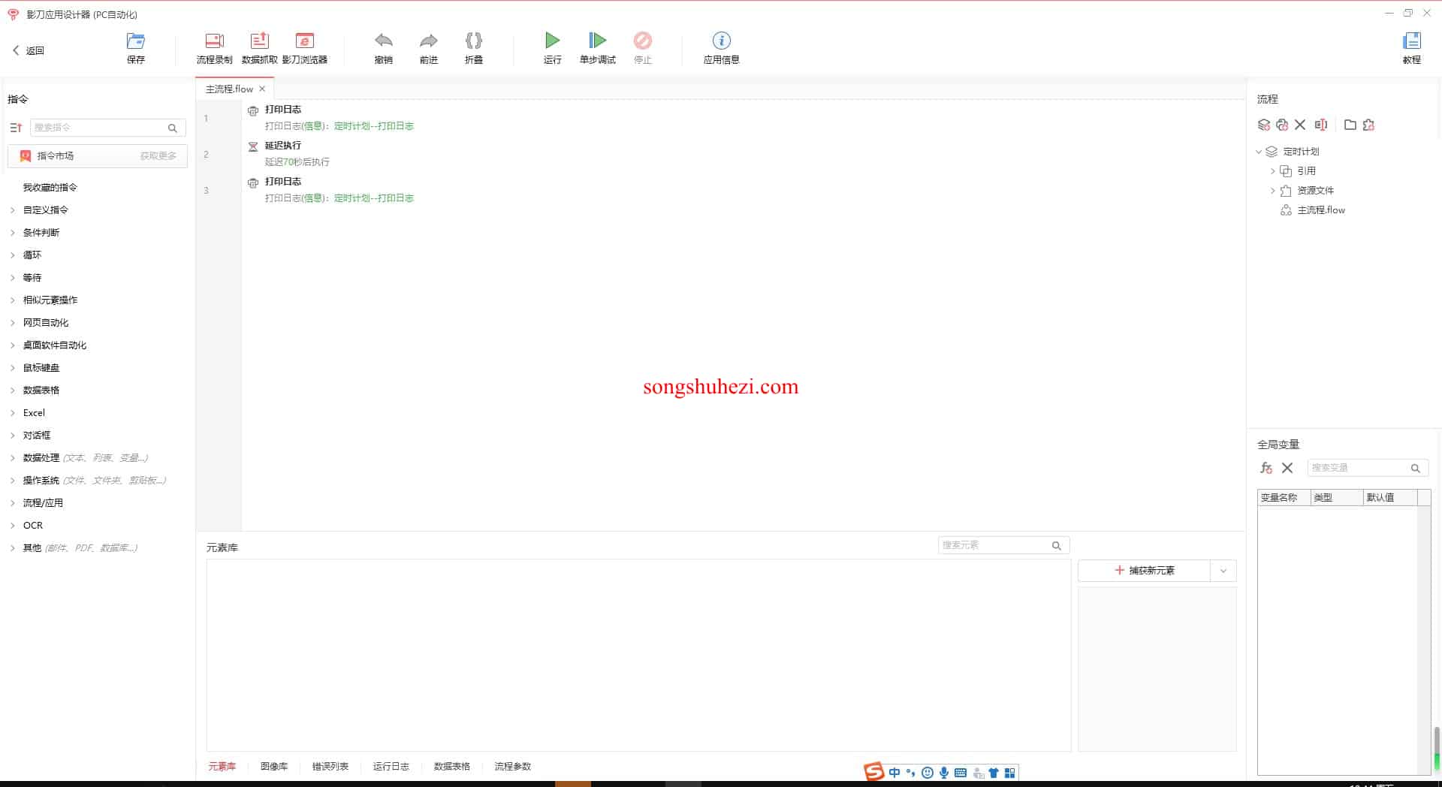Image resolution: width=1442 pixels, height=787 pixels.
Task: Click the 搜索元素 search field
Action: tap(1003, 545)
